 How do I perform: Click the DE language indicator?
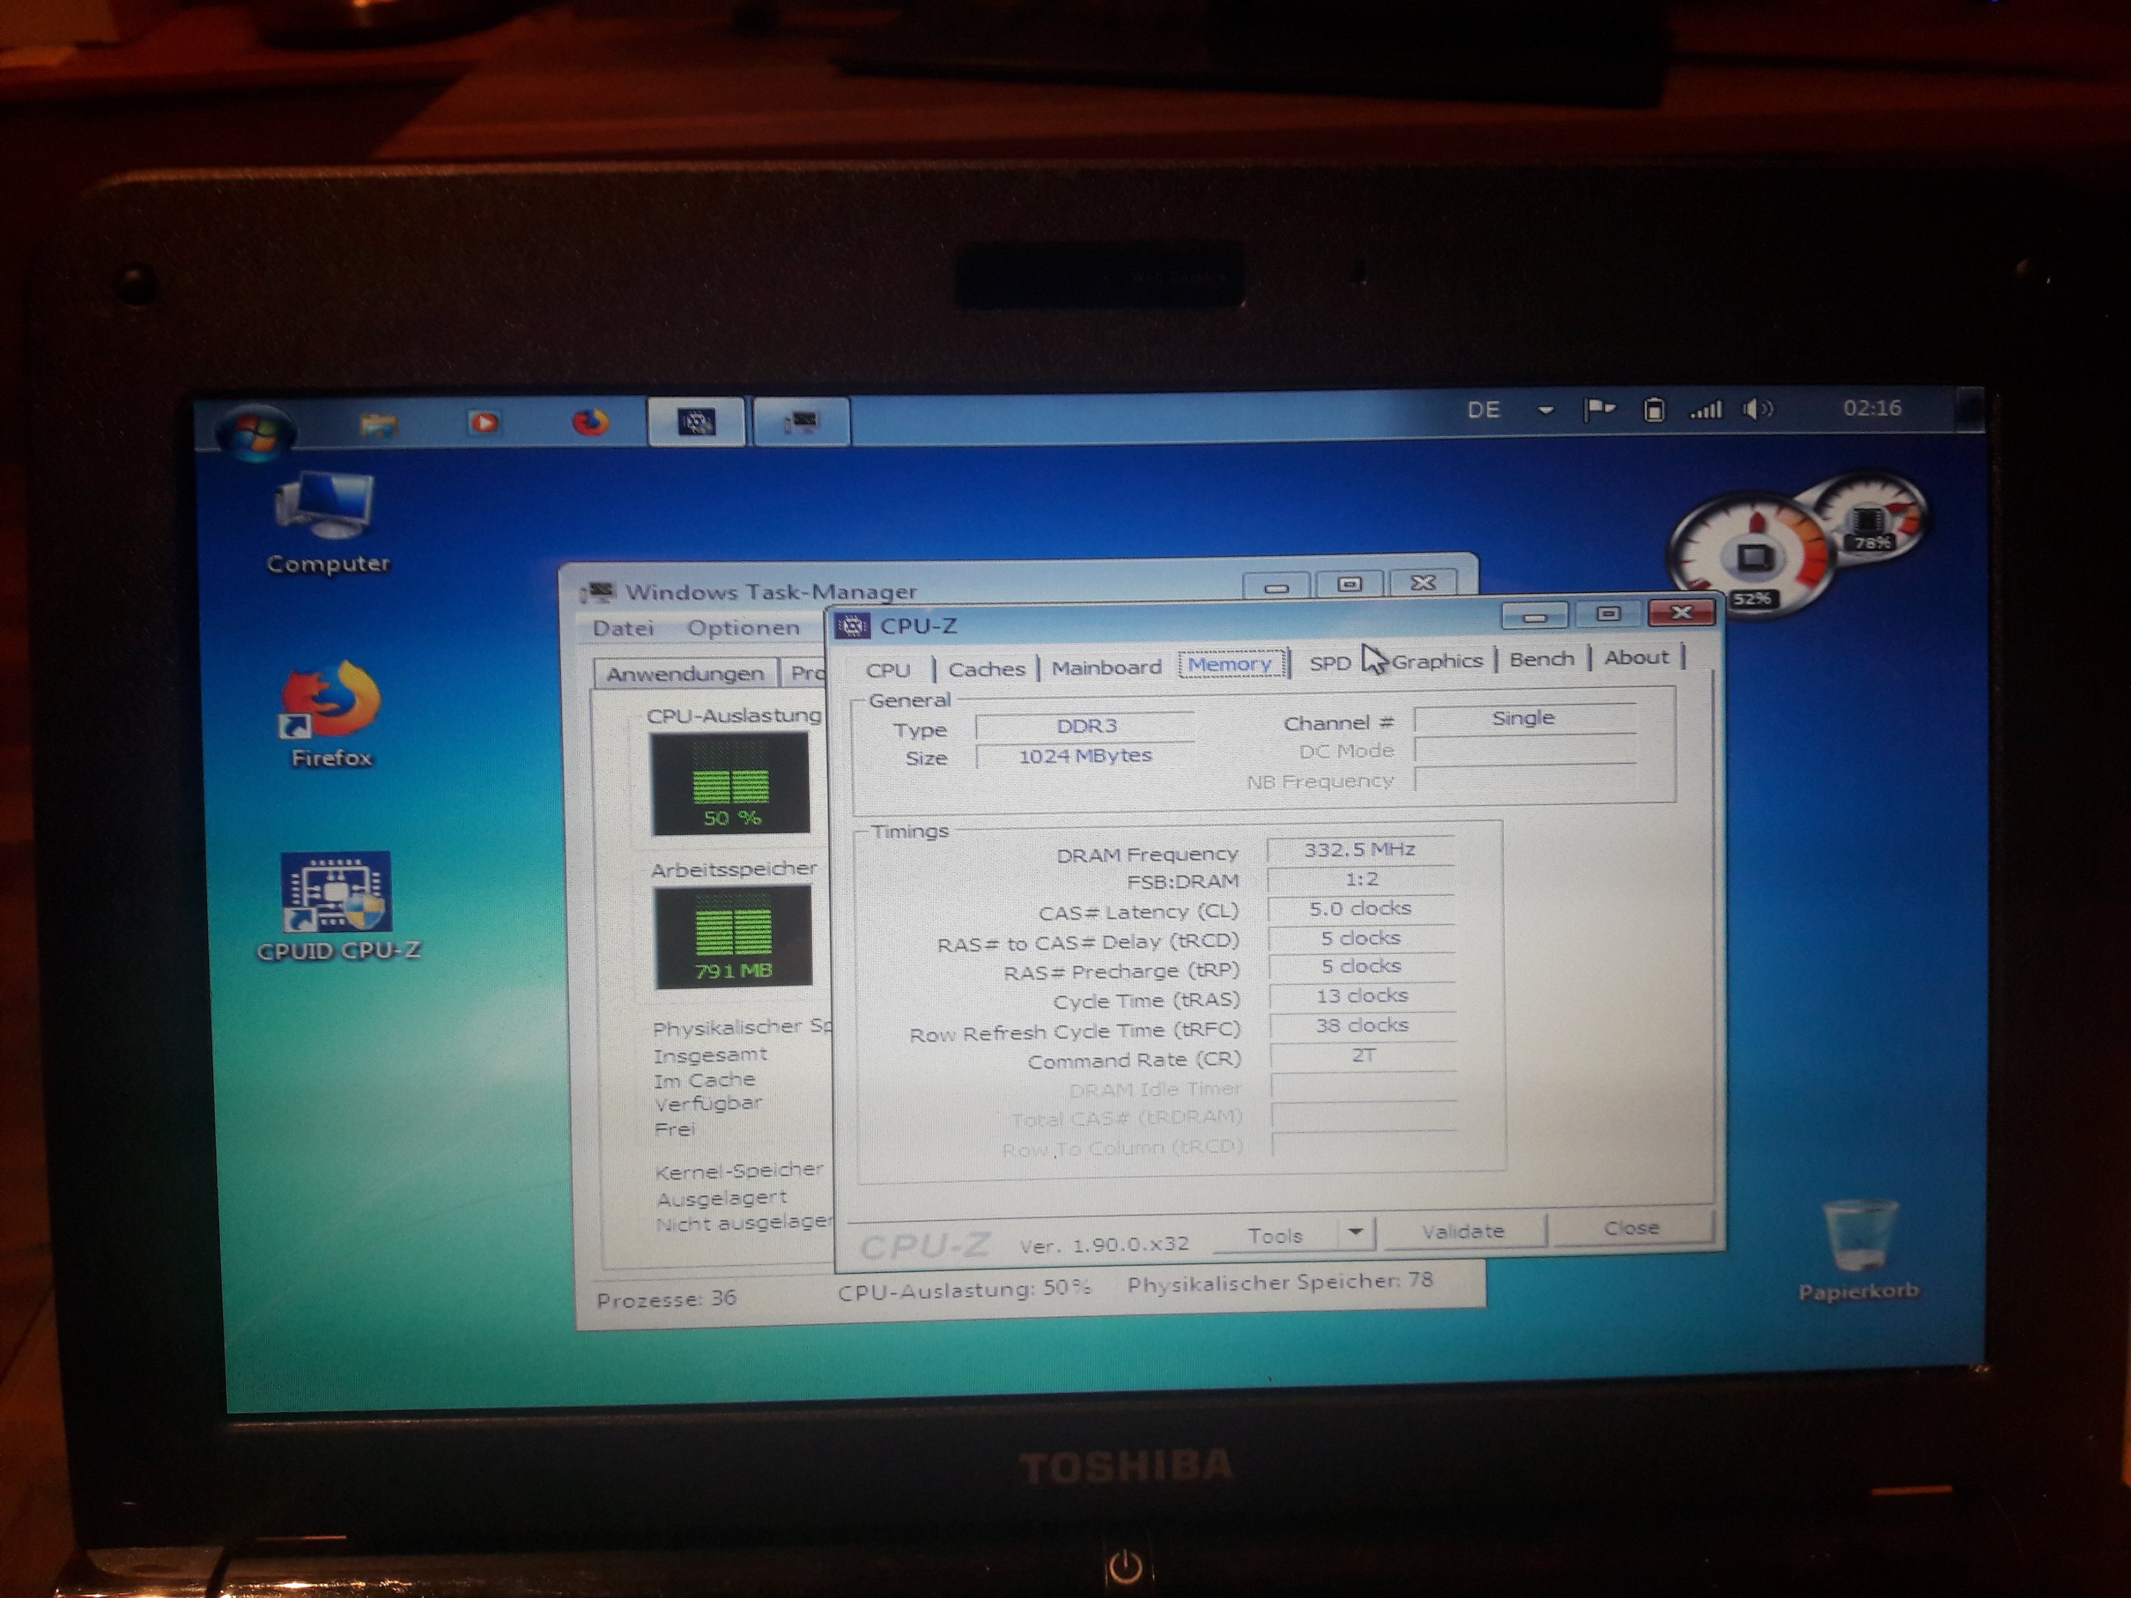(1483, 411)
